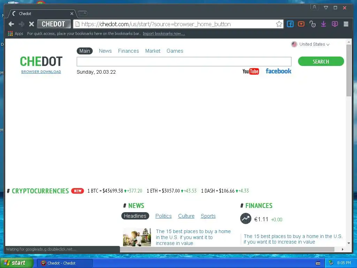Expand the United States country dropdown
The image size is (357, 268).
(310, 44)
